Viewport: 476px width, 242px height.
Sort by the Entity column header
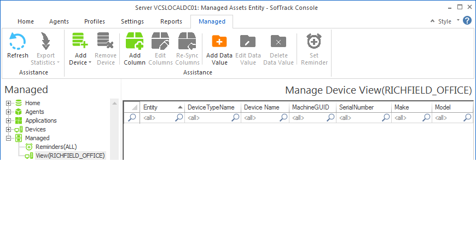pos(159,107)
